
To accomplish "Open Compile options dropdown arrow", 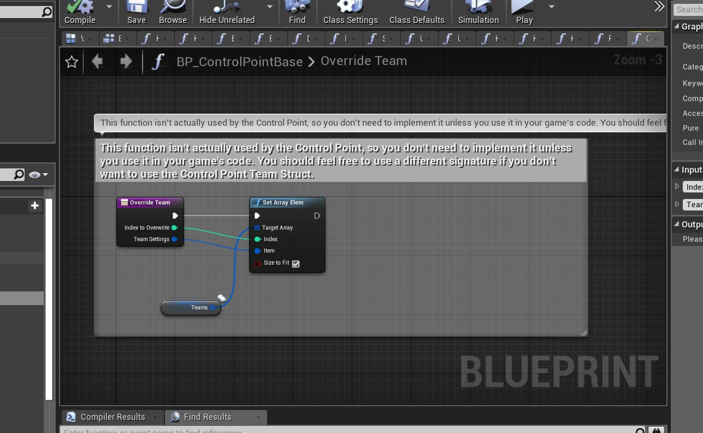I will tap(109, 7).
